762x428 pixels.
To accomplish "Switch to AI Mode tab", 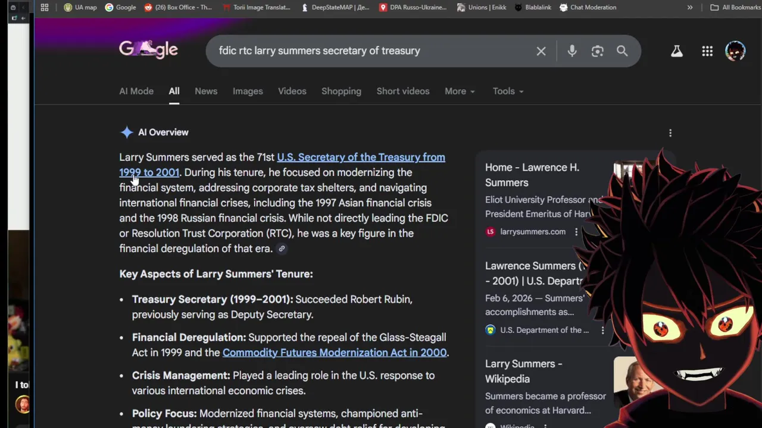I will click(136, 91).
